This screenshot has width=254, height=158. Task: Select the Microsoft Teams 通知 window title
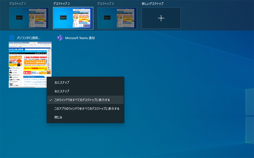point(80,38)
